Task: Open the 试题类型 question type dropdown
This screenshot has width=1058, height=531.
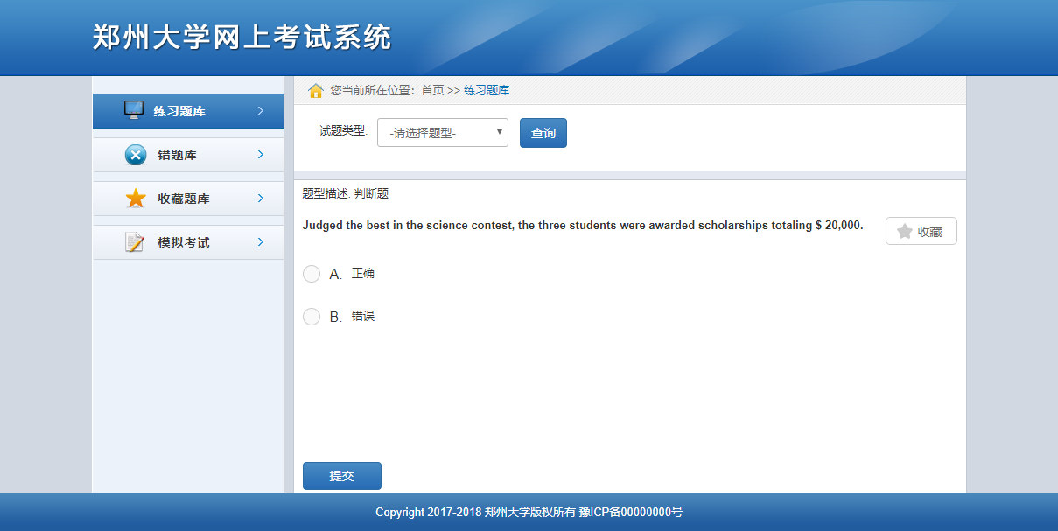Action: [443, 133]
